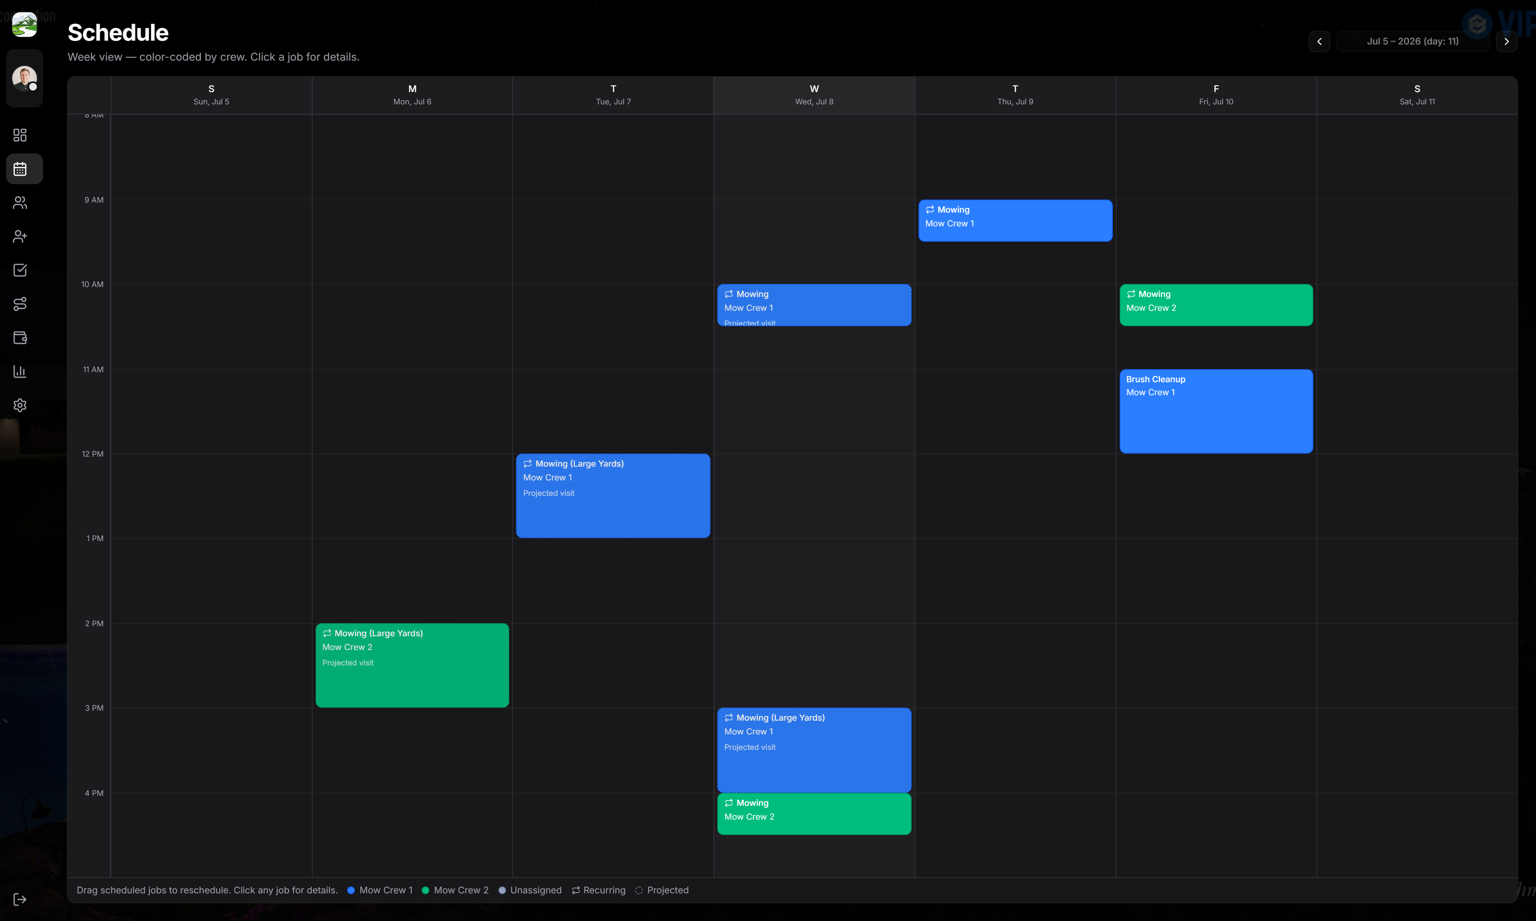Select the Mon, Jul 6 column header

click(x=412, y=95)
